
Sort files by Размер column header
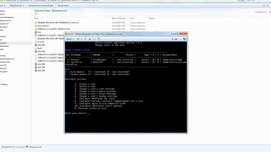(x=152, y=18)
